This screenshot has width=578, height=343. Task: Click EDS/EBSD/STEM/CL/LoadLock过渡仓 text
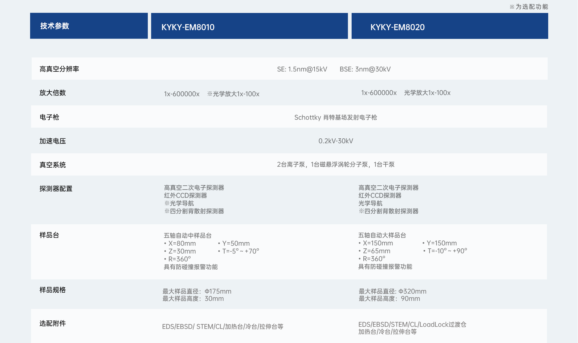412,325
